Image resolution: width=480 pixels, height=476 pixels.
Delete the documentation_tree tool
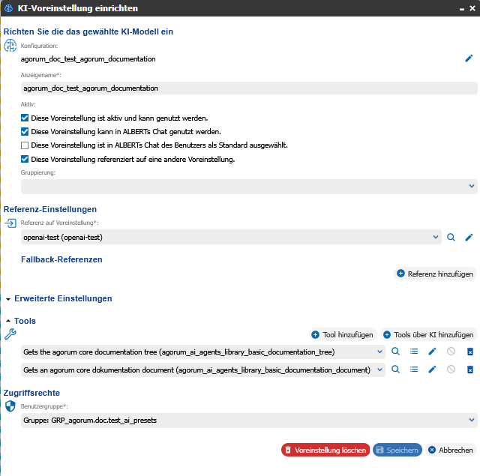[x=470, y=352]
